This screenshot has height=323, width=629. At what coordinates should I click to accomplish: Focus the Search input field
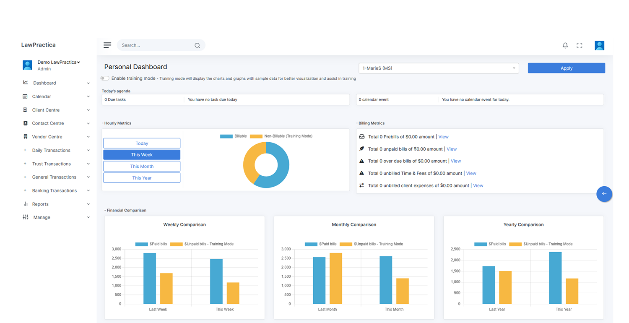[x=155, y=45]
